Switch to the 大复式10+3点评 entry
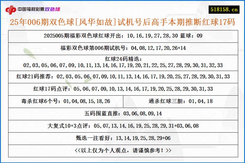Screen dimensions: 245x163 (x=122, y=126)
